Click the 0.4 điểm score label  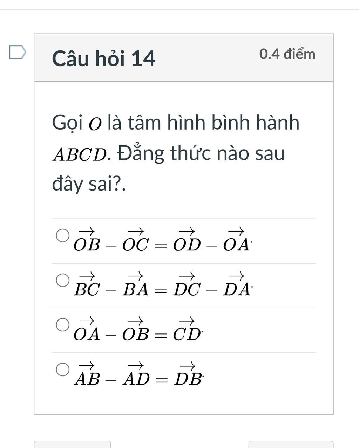(287, 54)
